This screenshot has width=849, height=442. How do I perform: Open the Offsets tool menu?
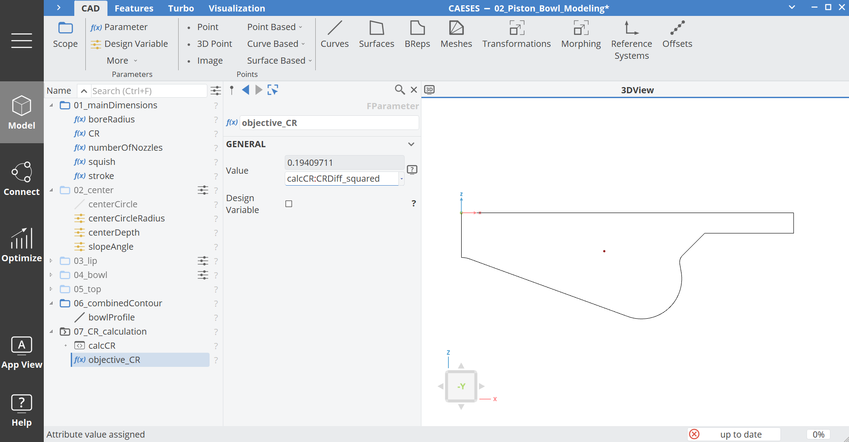[x=677, y=34]
